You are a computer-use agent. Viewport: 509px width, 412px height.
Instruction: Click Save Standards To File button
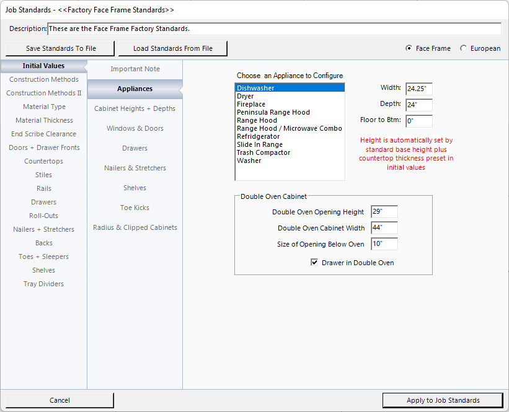[x=61, y=48]
